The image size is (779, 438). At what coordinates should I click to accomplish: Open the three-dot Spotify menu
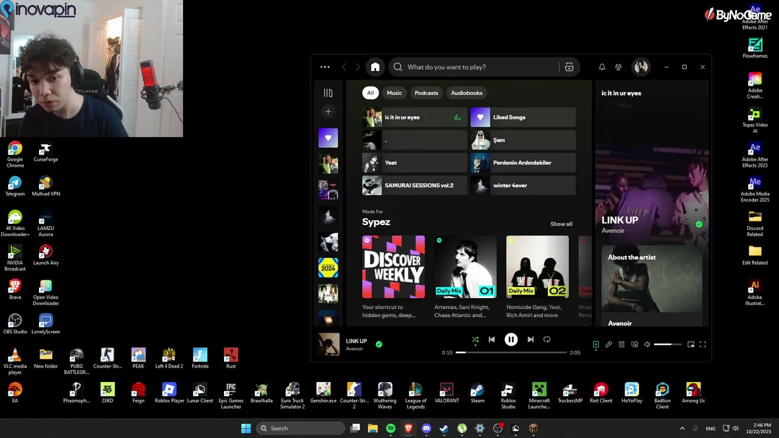(325, 67)
